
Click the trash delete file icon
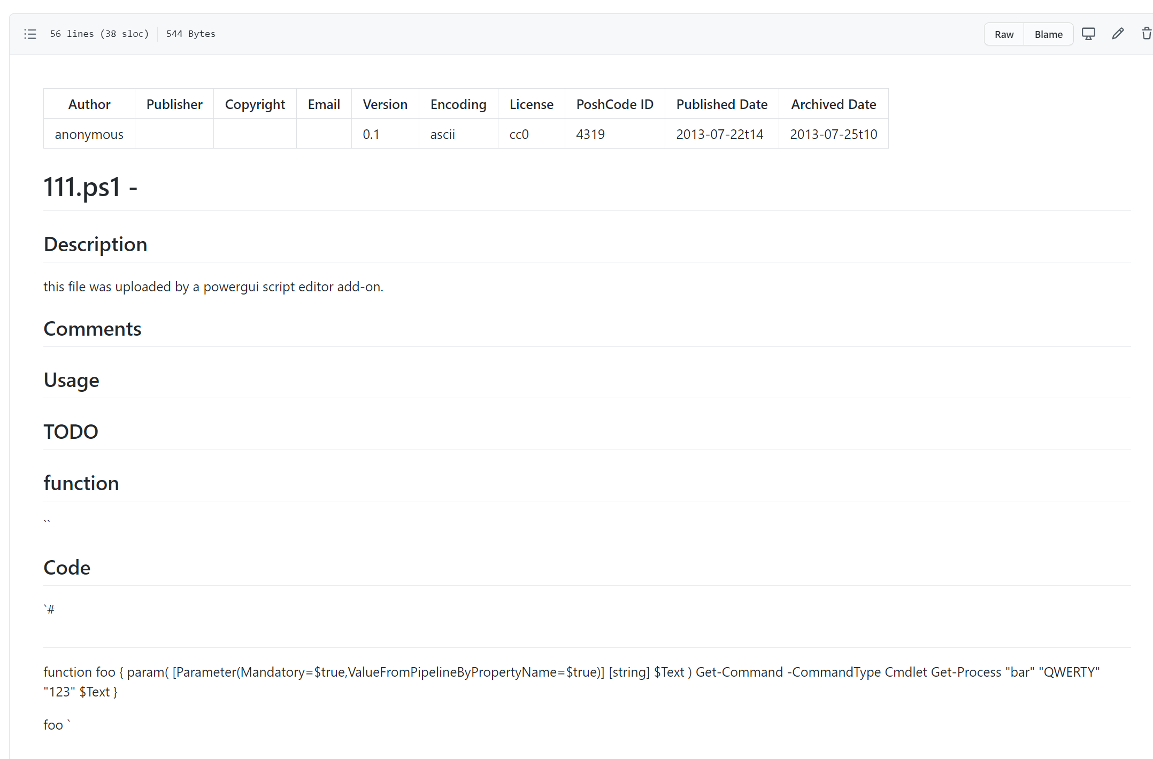pyautogui.click(x=1146, y=34)
